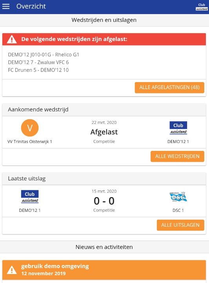Open Alle afgelastingen (48) list
Screen dimensions: 209x283
[169, 88]
